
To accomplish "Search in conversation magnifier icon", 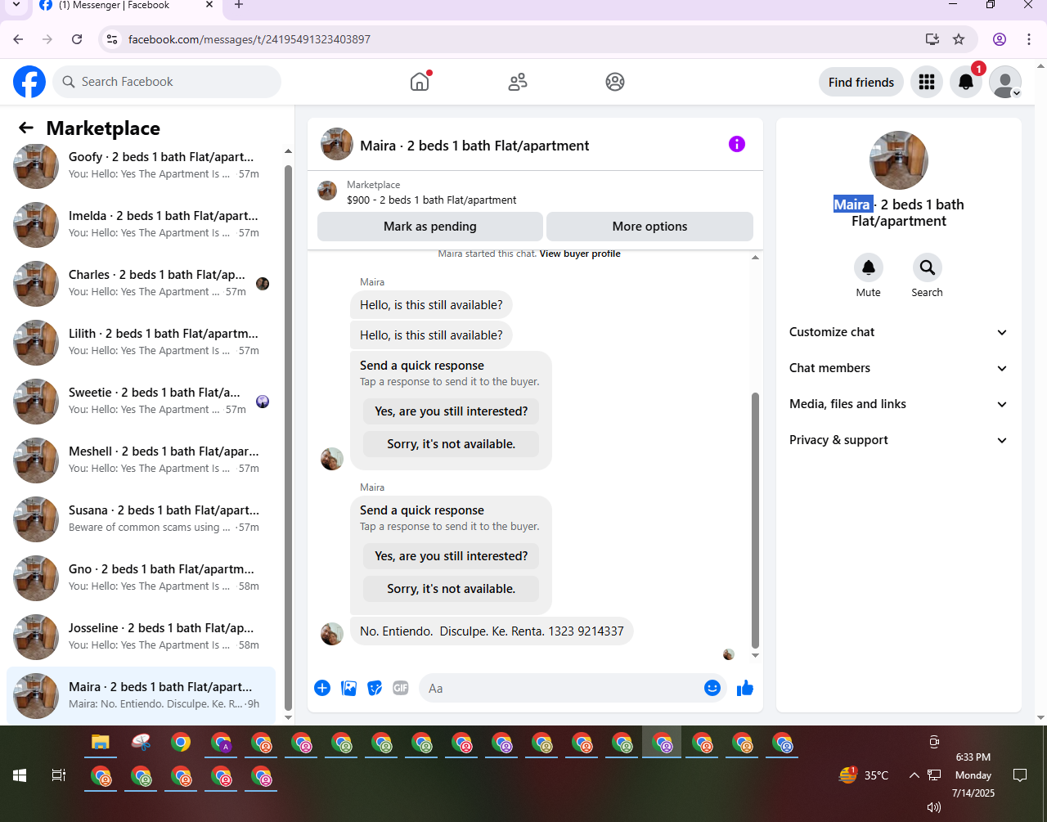I will tap(927, 267).
